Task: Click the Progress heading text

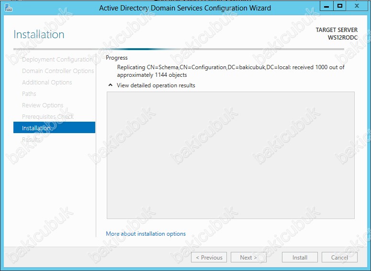Action: tap(117, 58)
